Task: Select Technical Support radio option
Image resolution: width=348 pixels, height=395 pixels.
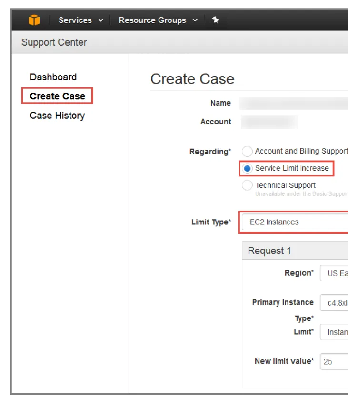Action: pos(247,185)
